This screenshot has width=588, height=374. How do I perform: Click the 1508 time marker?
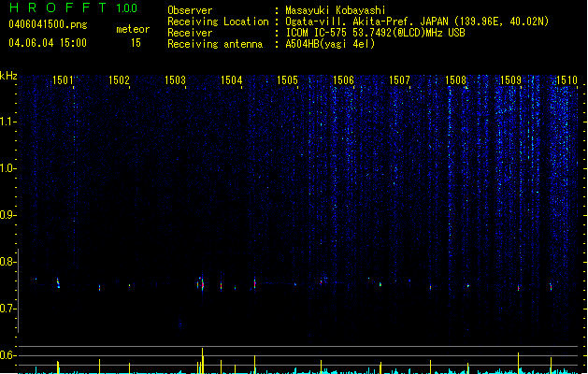click(x=455, y=80)
